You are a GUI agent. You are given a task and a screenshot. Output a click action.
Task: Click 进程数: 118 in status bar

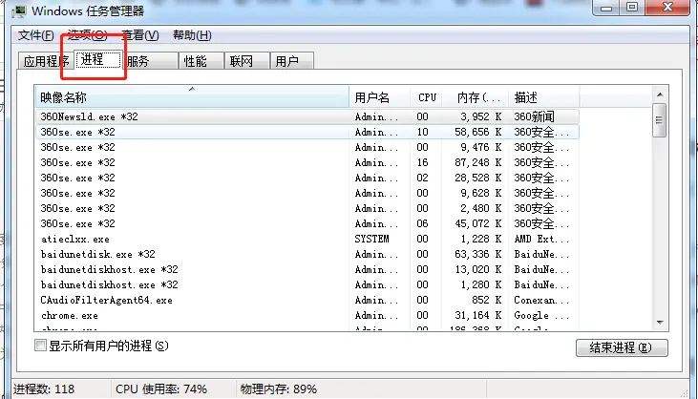(x=44, y=389)
